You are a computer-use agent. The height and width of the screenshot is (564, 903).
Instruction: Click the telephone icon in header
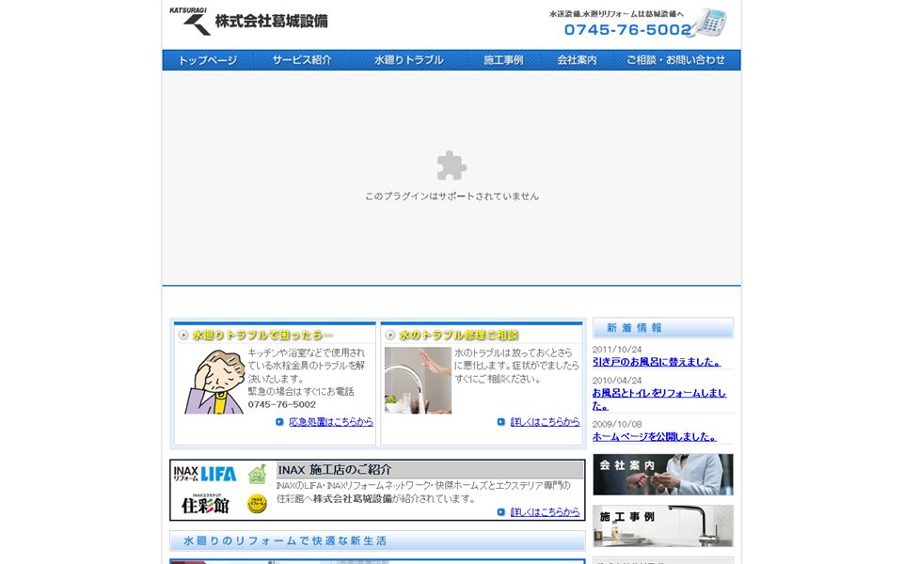point(709,23)
